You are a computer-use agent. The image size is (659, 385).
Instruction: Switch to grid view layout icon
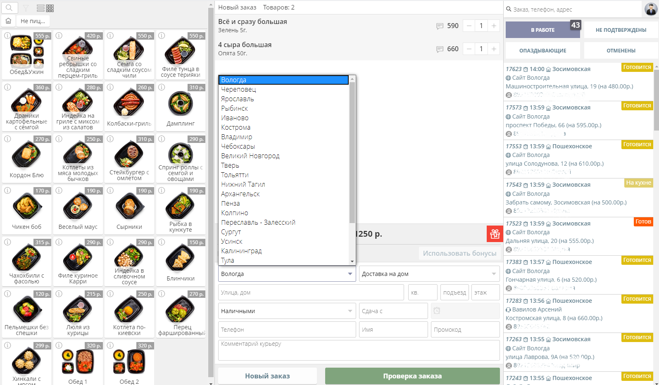tap(50, 8)
